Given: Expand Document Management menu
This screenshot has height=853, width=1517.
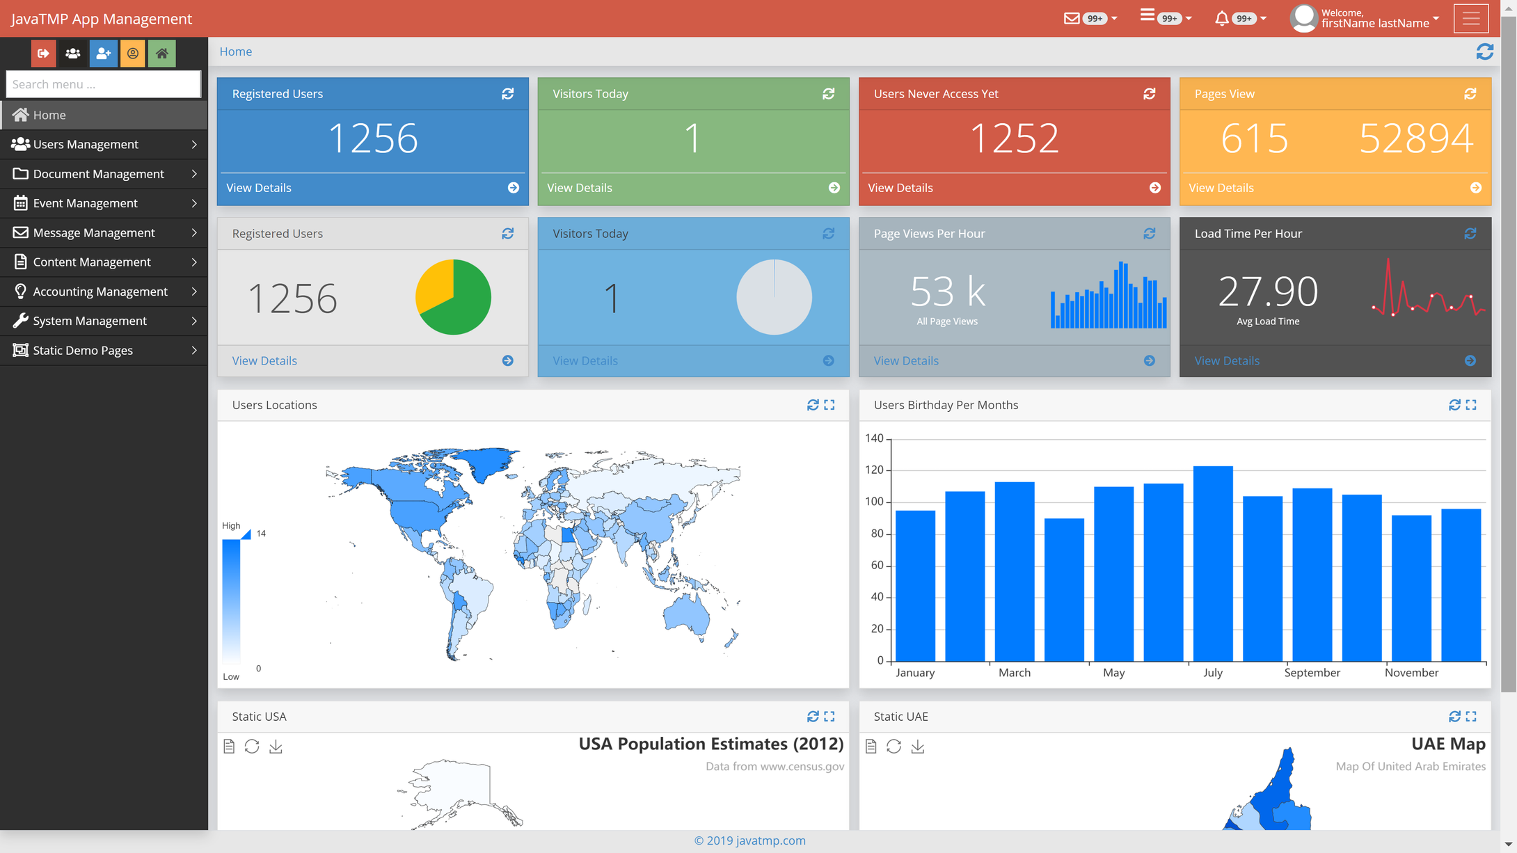Looking at the screenshot, I should click(104, 174).
